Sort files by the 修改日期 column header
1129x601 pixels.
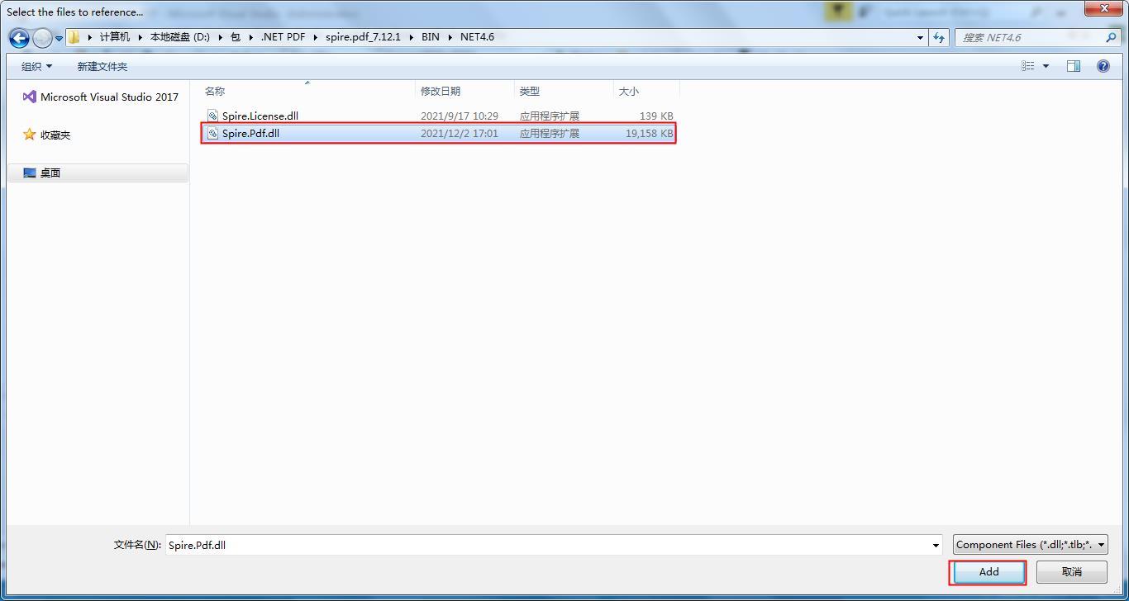point(441,91)
